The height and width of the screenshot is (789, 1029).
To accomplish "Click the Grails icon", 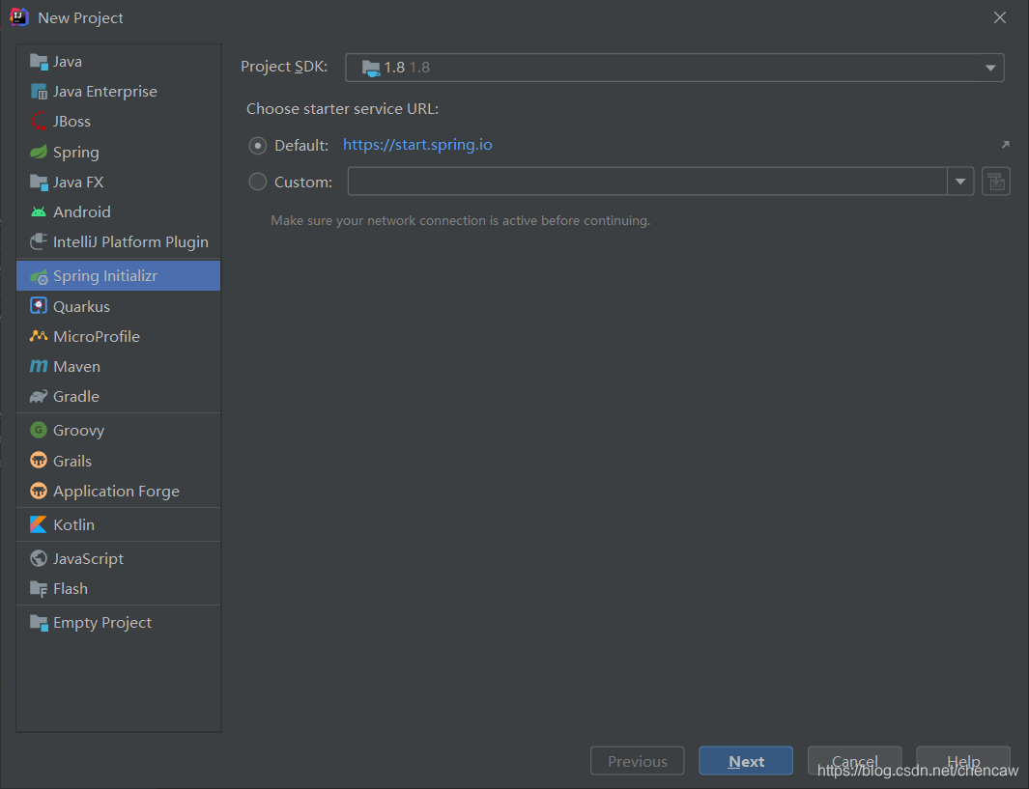I will tap(39, 461).
